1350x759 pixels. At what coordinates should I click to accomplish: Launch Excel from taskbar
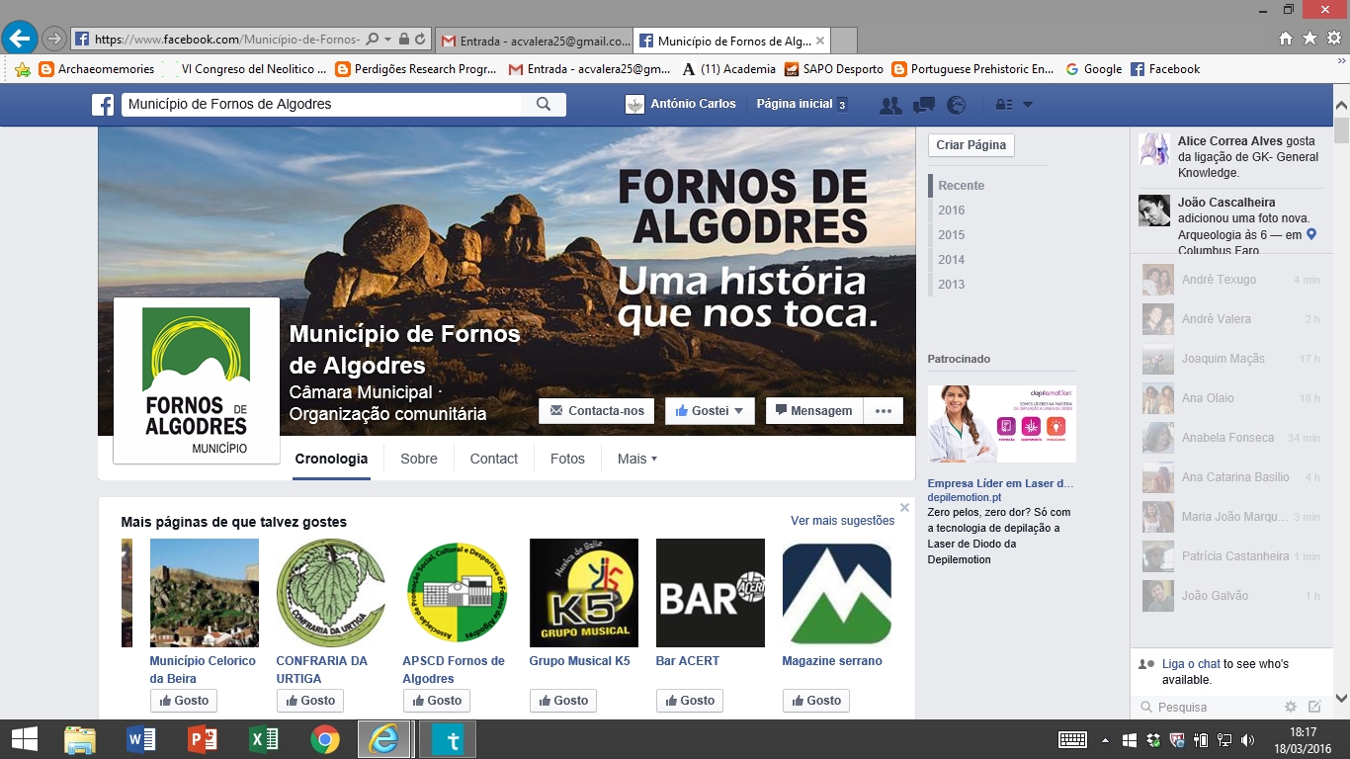tap(264, 739)
